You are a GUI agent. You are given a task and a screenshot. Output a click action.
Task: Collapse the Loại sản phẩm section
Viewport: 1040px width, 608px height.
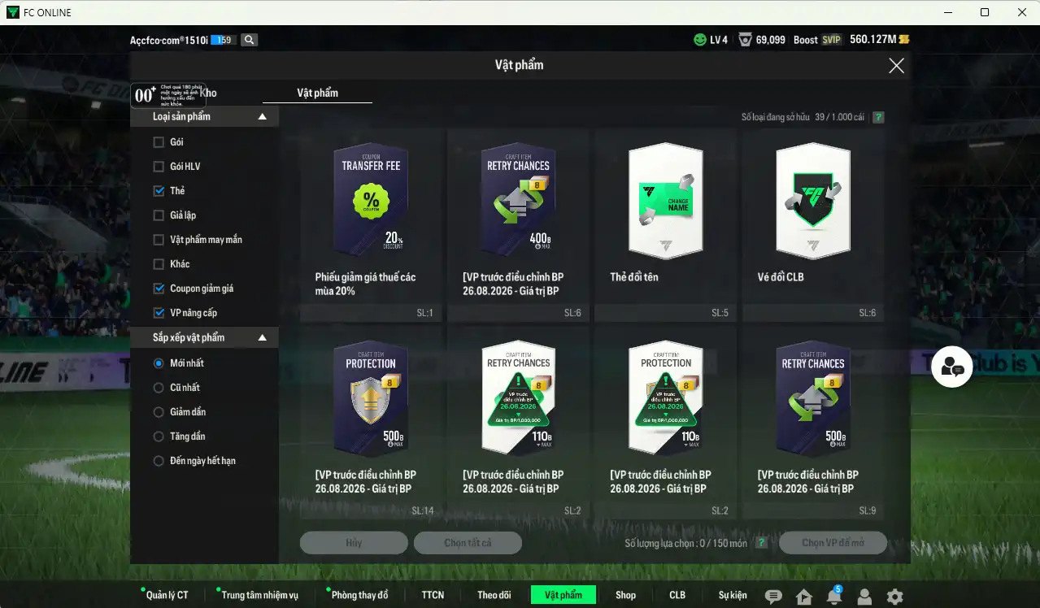pos(262,116)
